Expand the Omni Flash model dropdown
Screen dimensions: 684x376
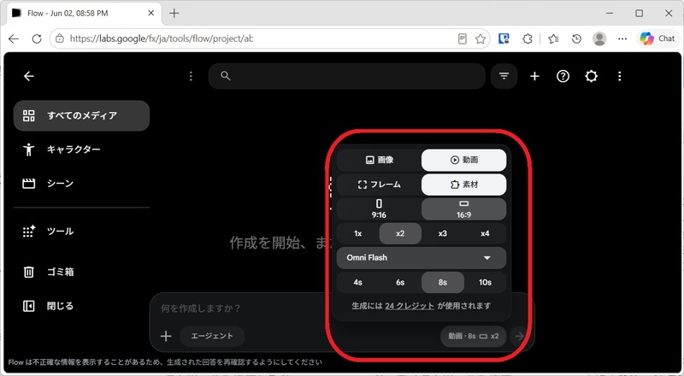pyautogui.click(x=422, y=258)
